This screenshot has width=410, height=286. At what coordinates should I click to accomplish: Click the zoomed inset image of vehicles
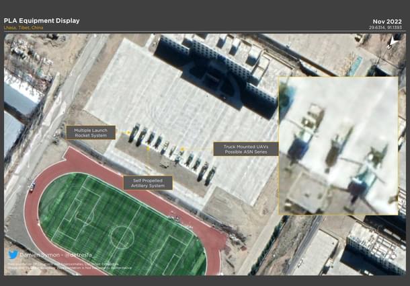point(337,145)
